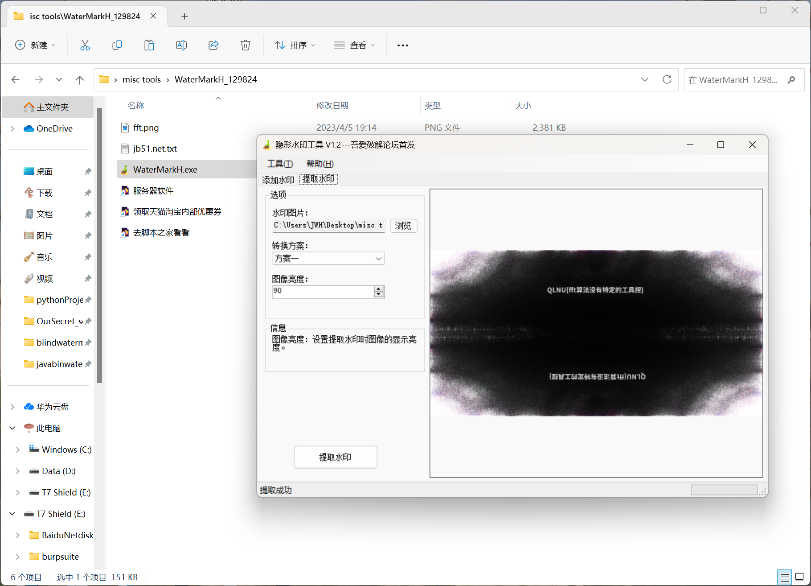The height and width of the screenshot is (586, 811).
Task: Click the Copy icon in Explorer toolbar
Action: 117,45
